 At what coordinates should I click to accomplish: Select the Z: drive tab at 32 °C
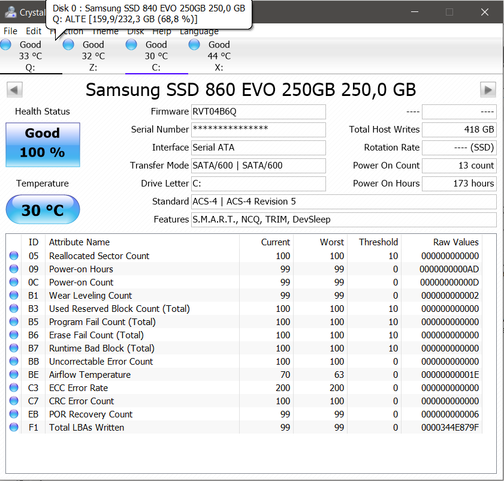93,56
